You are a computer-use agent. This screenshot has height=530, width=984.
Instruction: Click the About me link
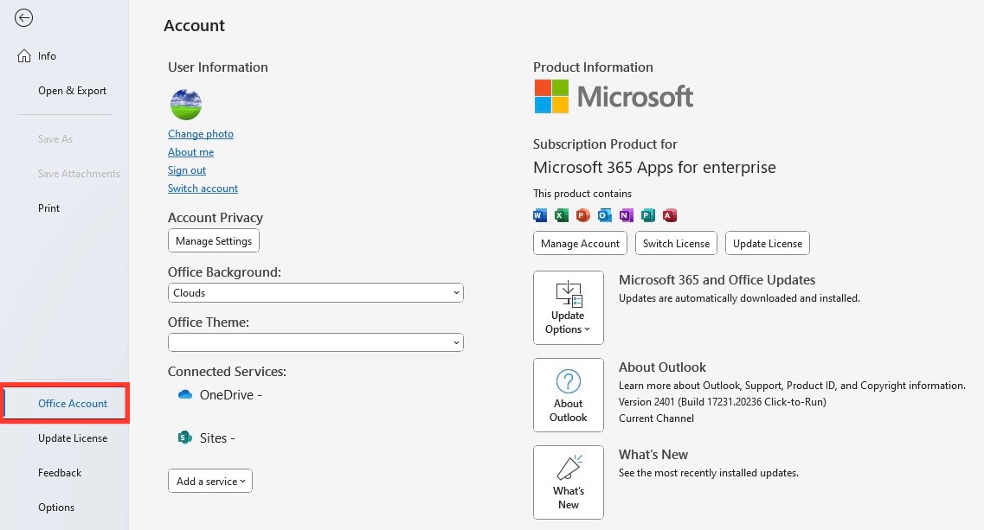tap(190, 152)
